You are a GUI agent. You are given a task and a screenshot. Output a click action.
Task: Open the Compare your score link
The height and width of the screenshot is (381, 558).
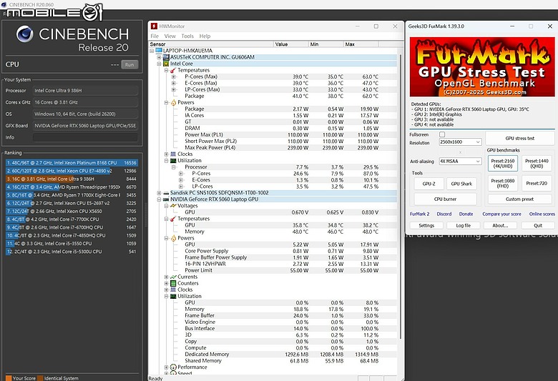click(x=501, y=214)
